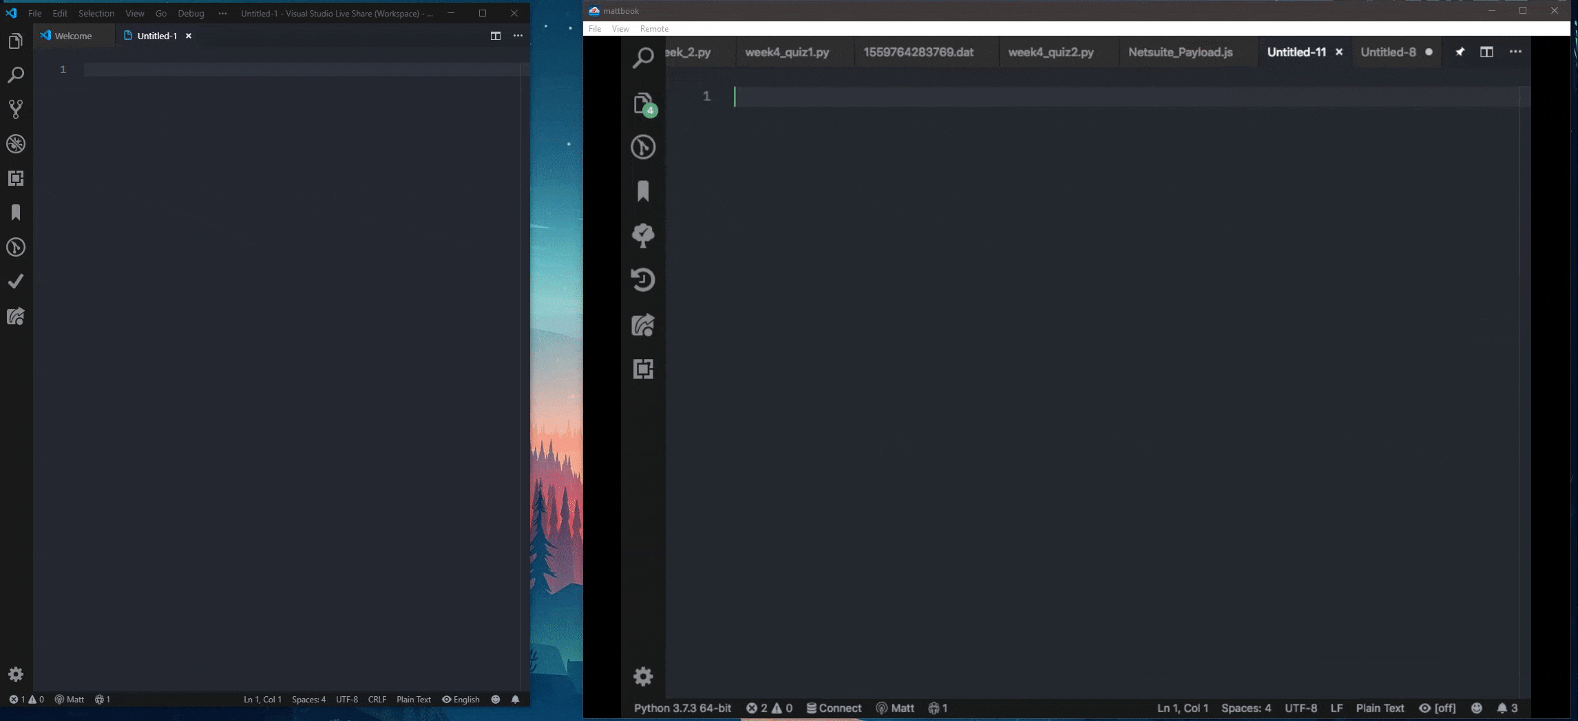This screenshot has height=721, width=1578.
Task: Open Bookmarks view in left VS Code window
Action: click(x=15, y=213)
